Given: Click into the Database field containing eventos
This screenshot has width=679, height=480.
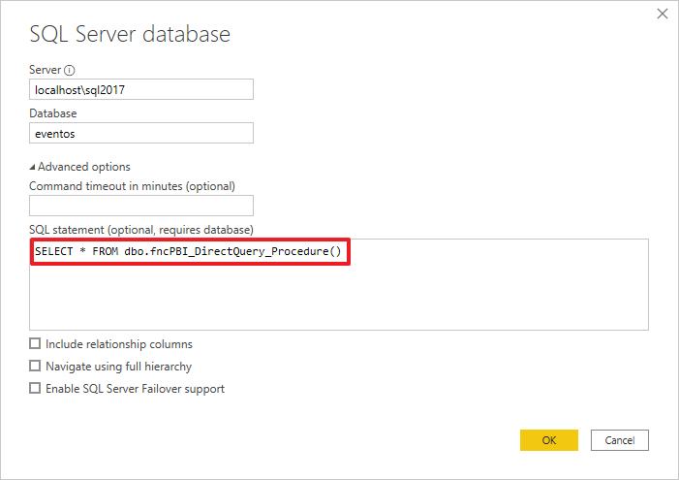Looking at the screenshot, I should point(141,133).
